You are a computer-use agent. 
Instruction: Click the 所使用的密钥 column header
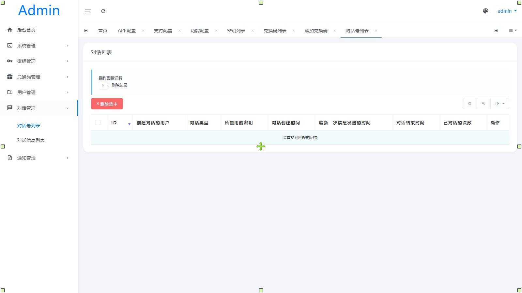point(239,123)
